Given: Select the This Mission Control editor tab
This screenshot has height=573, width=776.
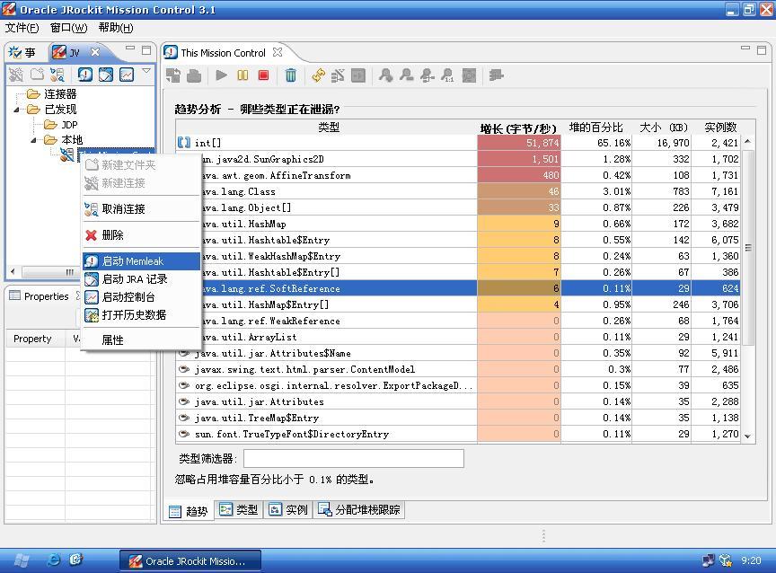Looking at the screenshot, I should point(223,52).
